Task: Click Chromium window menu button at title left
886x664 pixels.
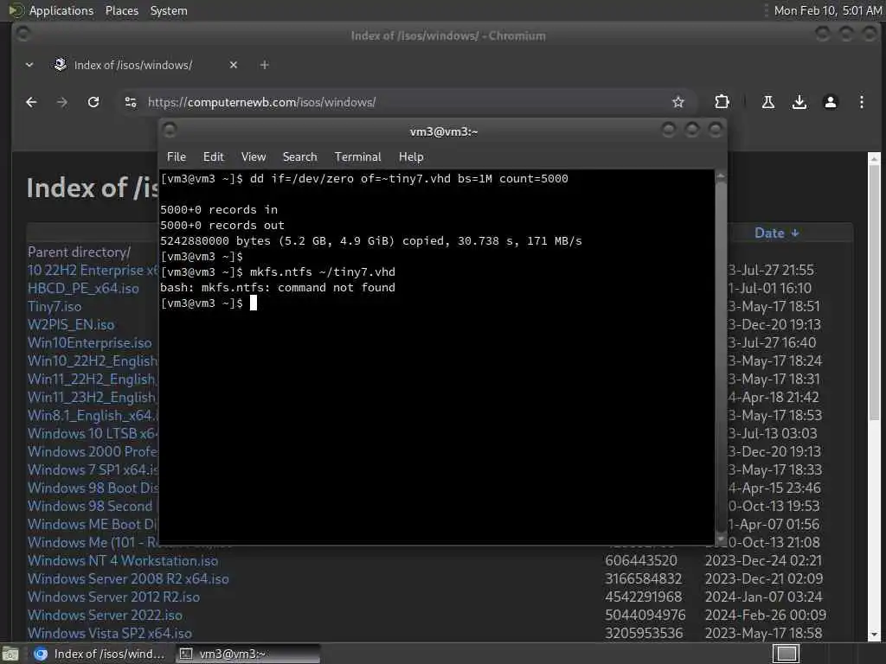Action: [23, 35]
